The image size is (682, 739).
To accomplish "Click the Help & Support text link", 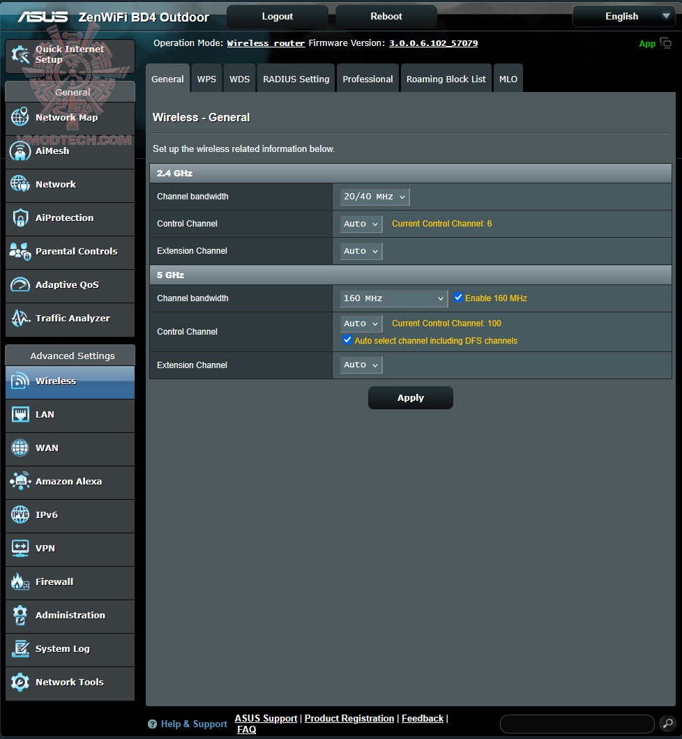I will pyautogui.click(x=194, y=724).
